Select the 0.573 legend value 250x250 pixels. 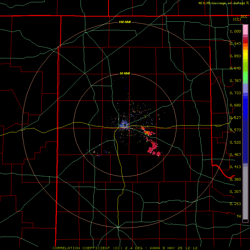235,130
